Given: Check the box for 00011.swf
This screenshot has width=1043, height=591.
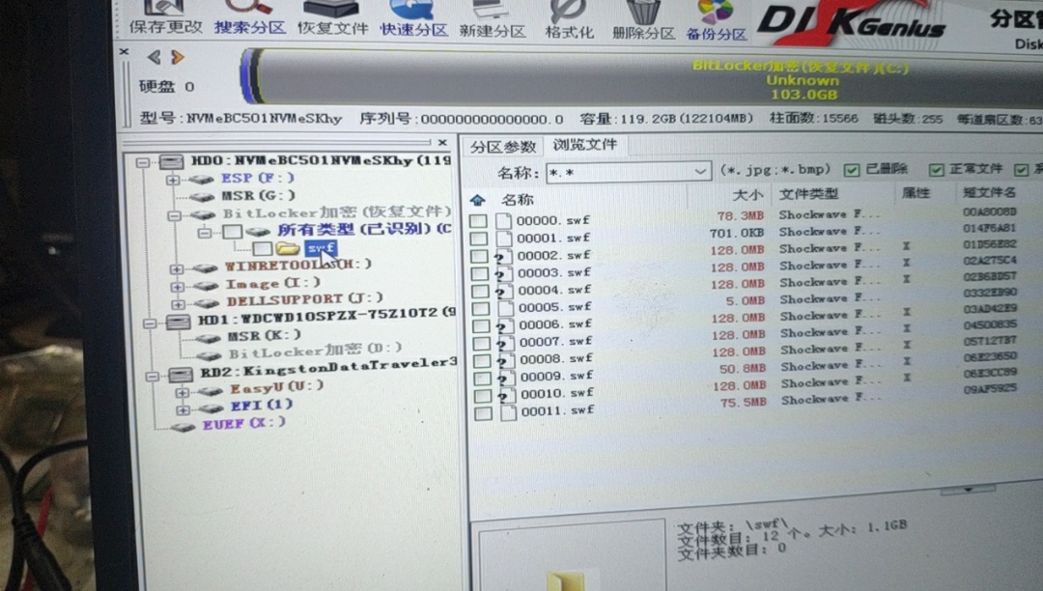Looking at the screenshot, I should click(484, 413).
